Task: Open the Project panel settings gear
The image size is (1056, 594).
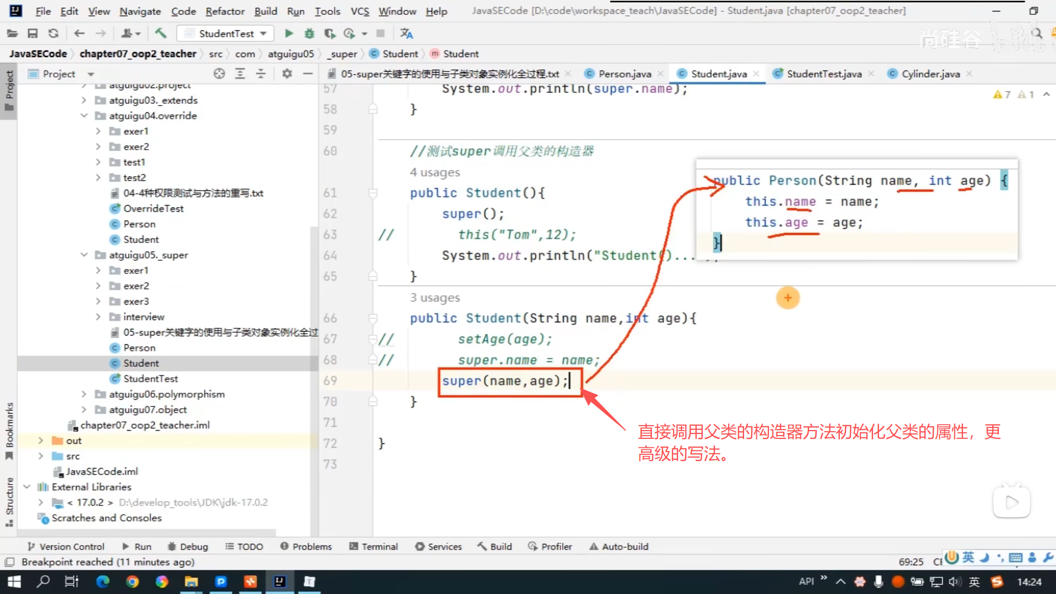Action: click(287, 74)
